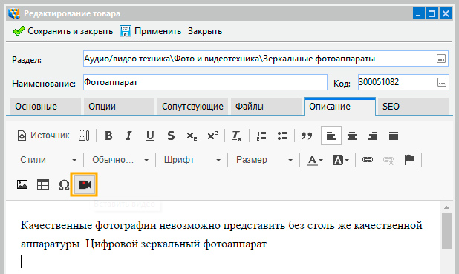Switch to Основные tab
The width and height of the screenshot is (459, 274).
(45, 107)
